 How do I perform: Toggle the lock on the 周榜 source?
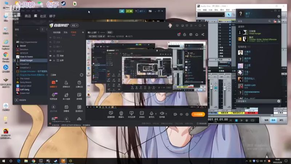point(54,56)
